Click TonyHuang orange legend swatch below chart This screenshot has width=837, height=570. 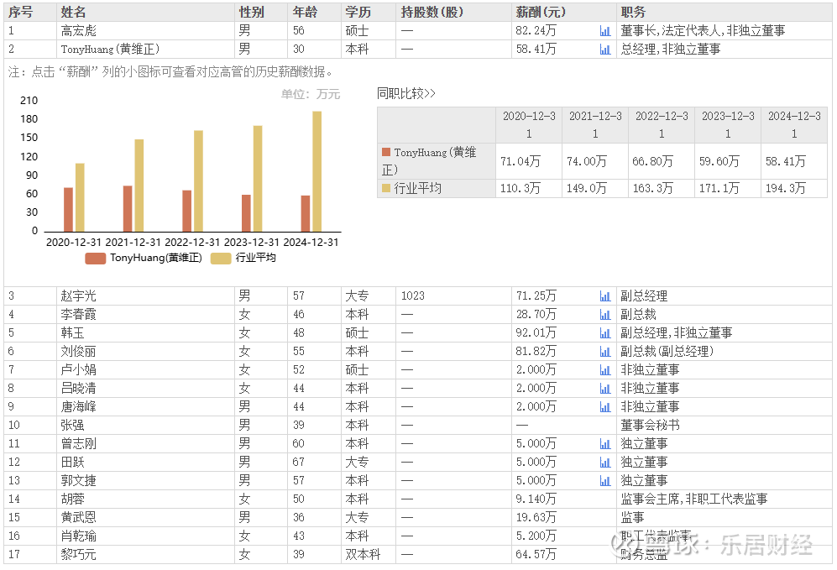click(x=96, y=259)
